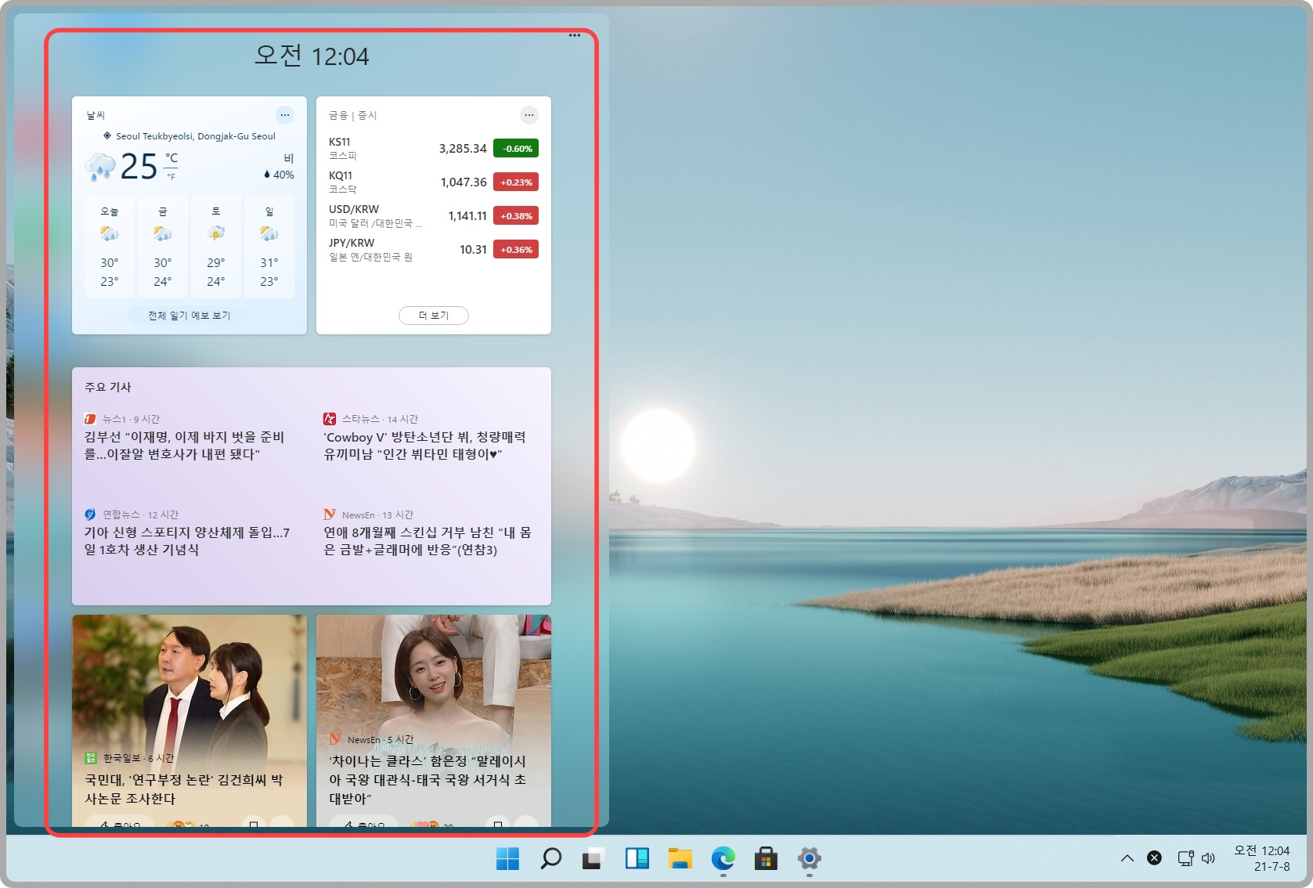Click the +0.36% change badge
The width and height of the screenshot is (1313, 888).
516,249
